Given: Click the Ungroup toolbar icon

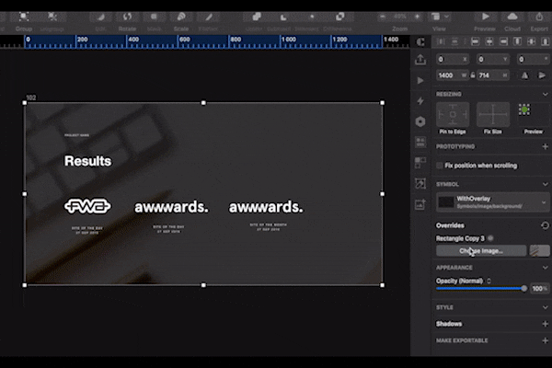Looking at the screenshot, I should [52, 17].
